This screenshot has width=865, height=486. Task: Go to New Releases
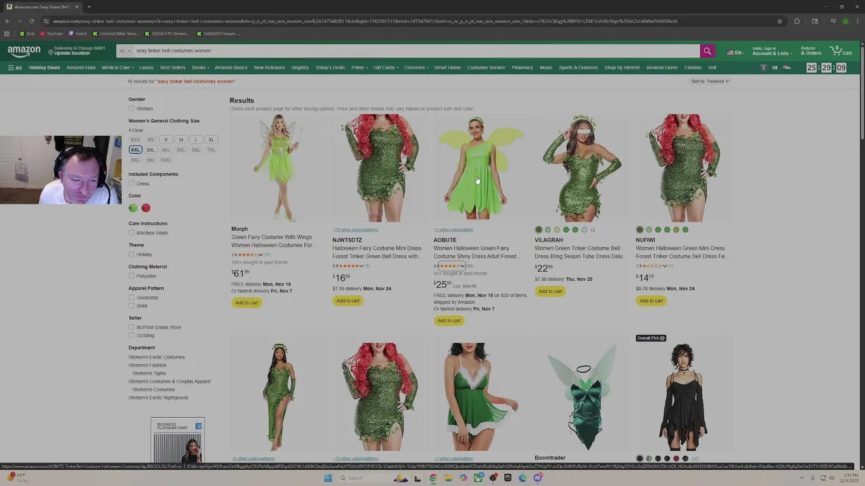[269, 67]
